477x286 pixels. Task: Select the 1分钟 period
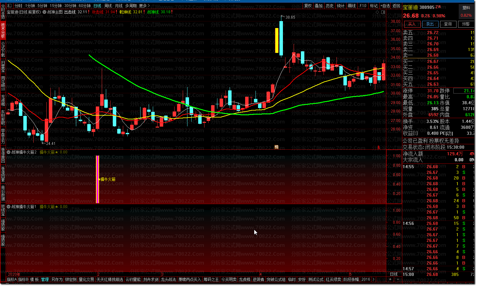coord(30,6)
